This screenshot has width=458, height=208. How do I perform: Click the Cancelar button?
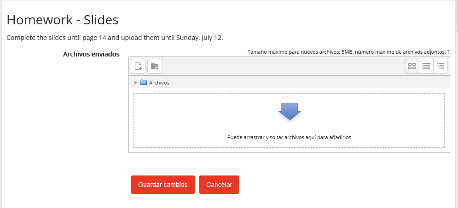(219, 185)
